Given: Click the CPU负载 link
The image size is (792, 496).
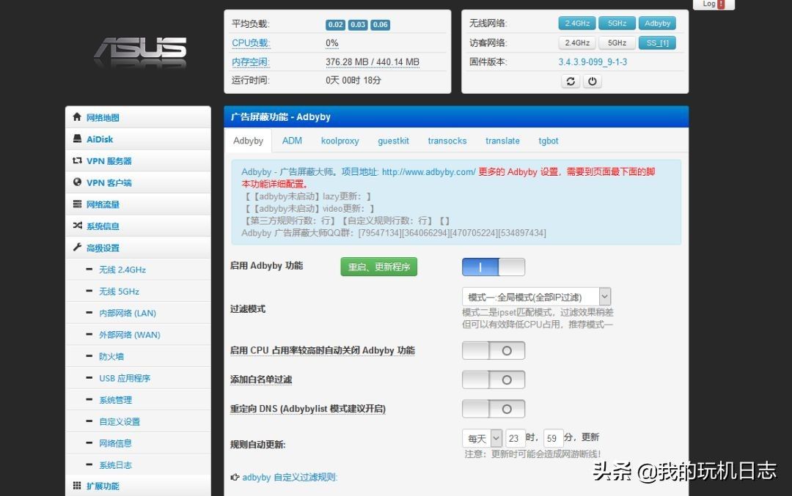Looking at the screenshot, I should point(251,43).
